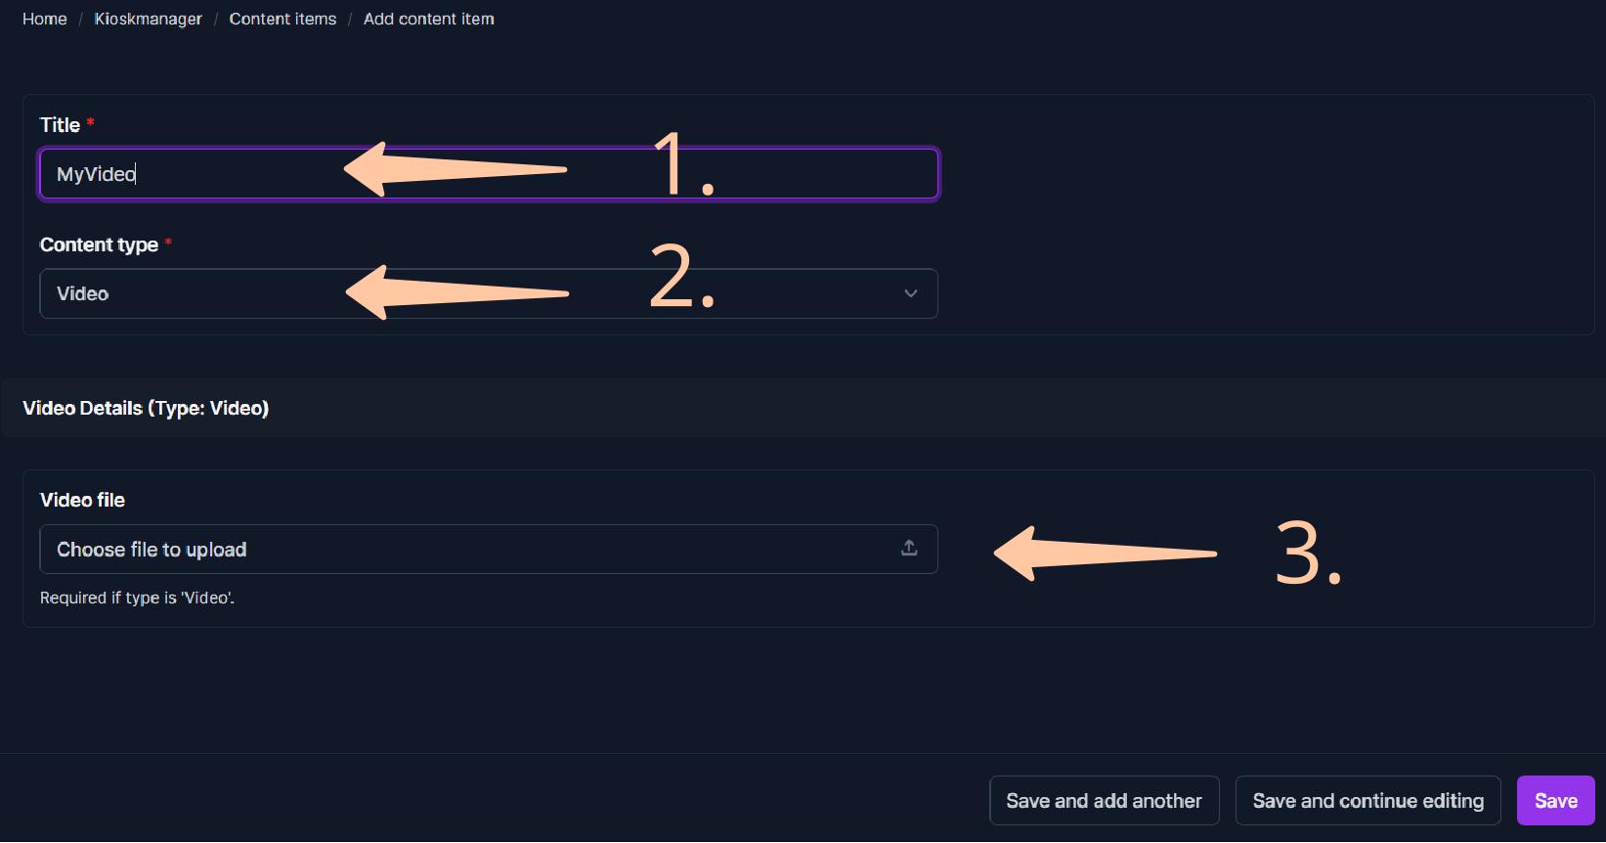
Task: Click the "Required if type is 'Video'" hint
Action: click(137, 598)
